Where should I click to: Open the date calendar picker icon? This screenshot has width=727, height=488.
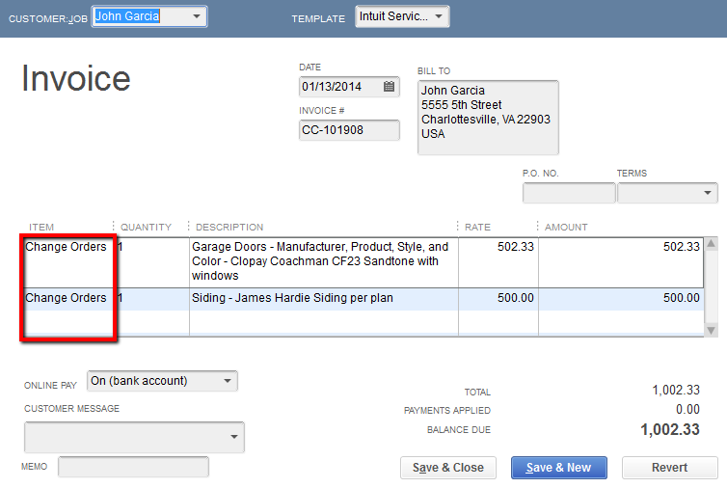389,86
